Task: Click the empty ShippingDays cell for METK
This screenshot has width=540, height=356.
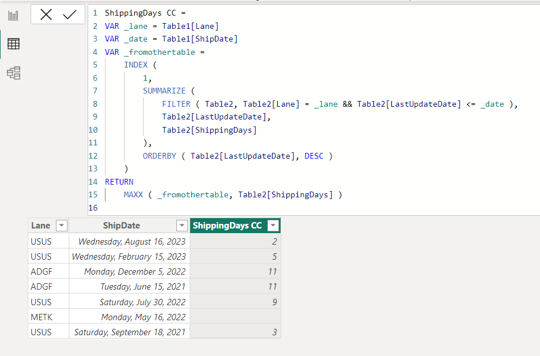Action: [235, 317]
